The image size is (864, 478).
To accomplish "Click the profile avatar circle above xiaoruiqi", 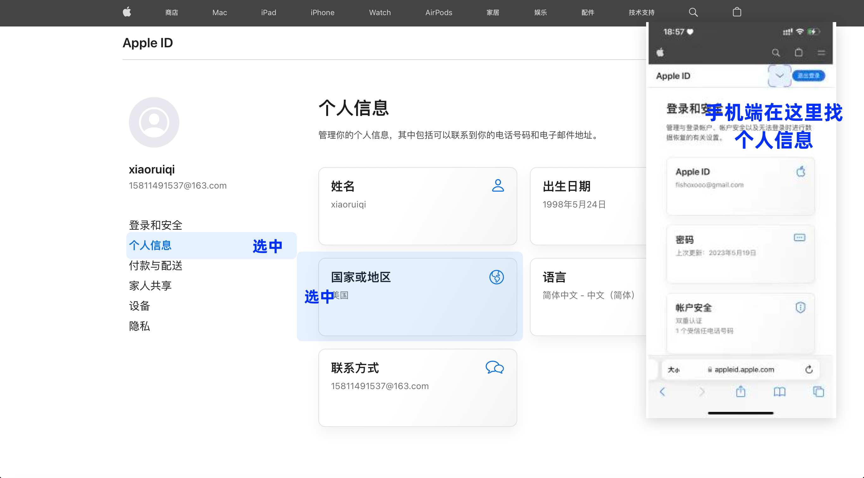I will click(154, 122).
